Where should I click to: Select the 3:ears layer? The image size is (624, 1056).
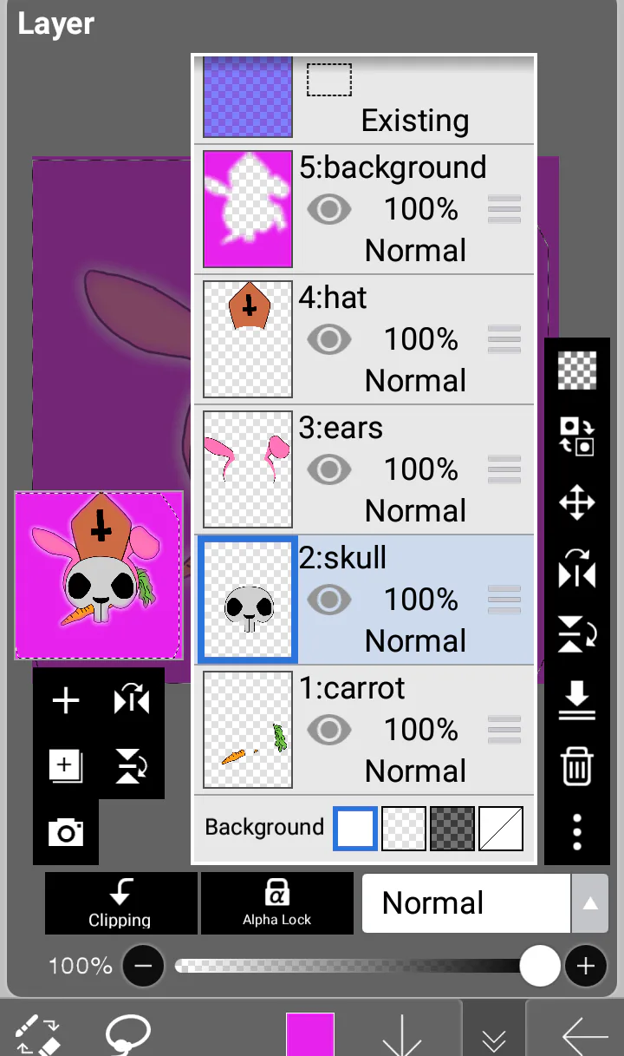(365, 469)
